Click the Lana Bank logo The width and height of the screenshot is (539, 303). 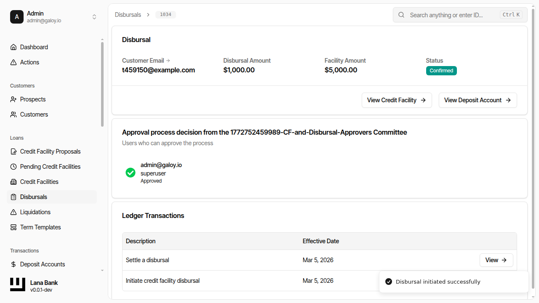coord(18,285)
